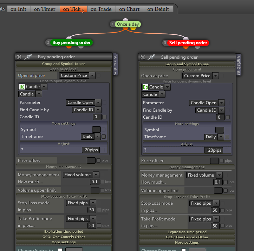The image size is (254, 251).
Task: Close the Buy pending order panel
Action: pos(19,57)
